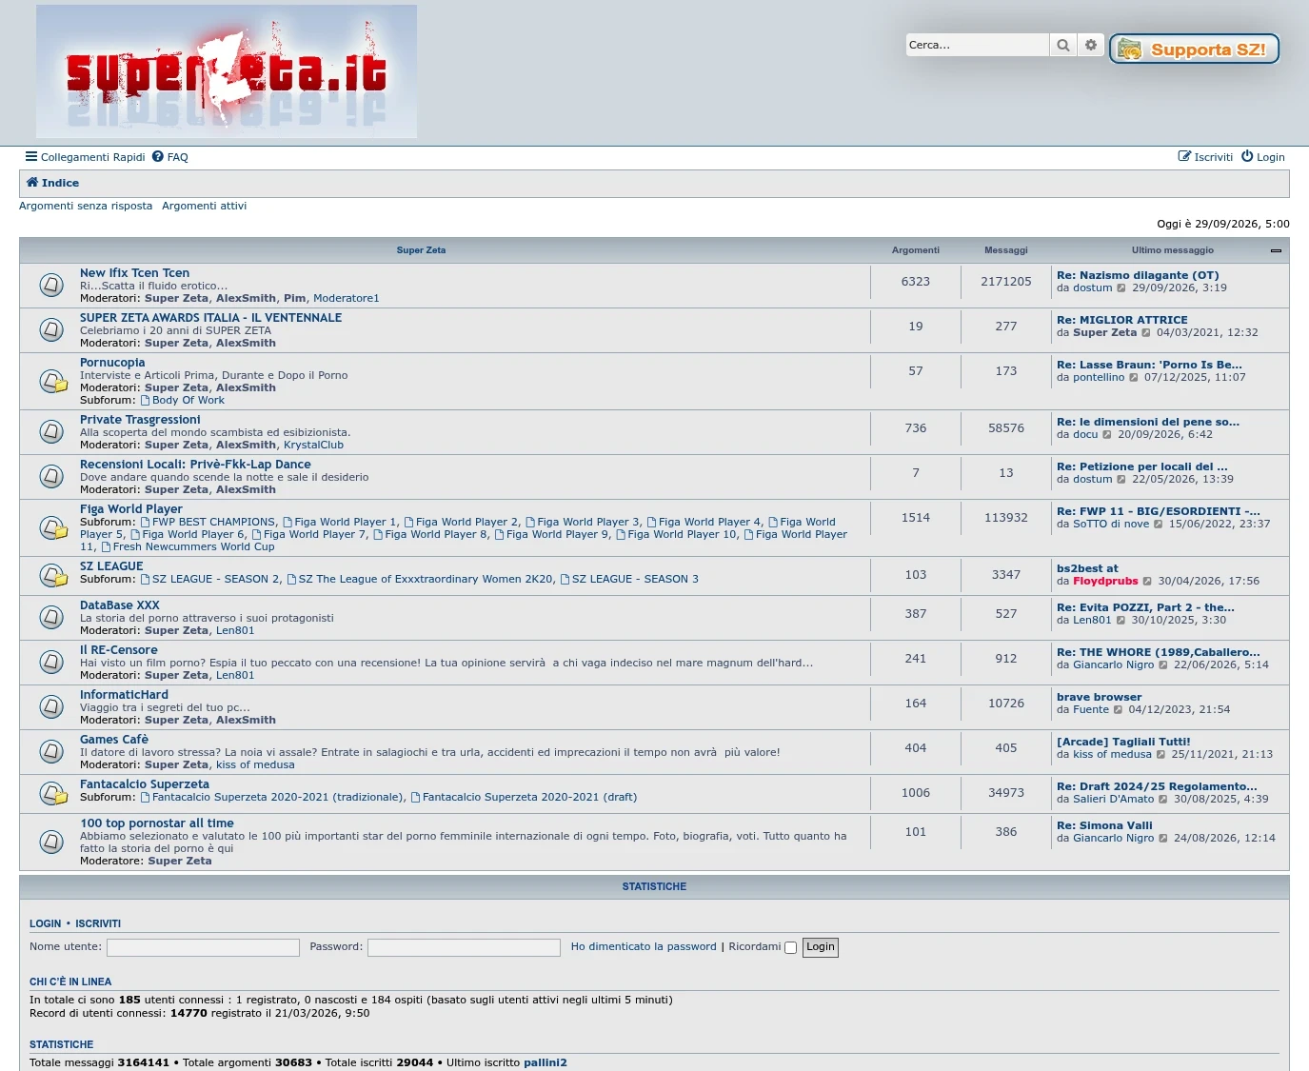Collapse the Super Zeta category
The image size is (1309, 1071).
pos(1276,250)
